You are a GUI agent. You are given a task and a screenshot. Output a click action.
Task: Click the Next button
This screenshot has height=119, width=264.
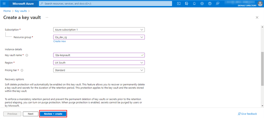tap(31, 114)
